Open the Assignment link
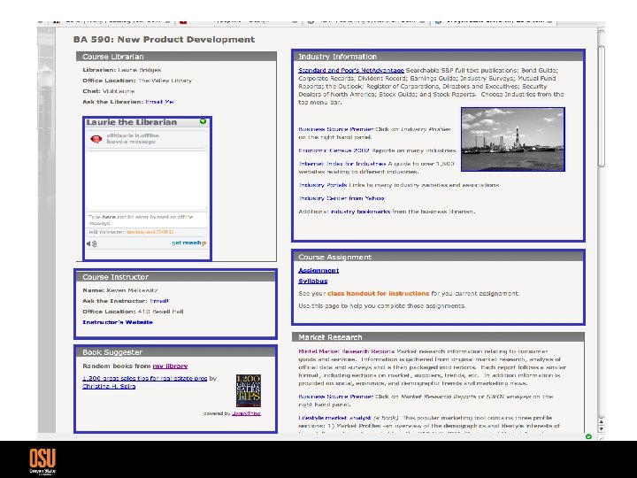Screen dimensions: 637x478 pos(318,270)
